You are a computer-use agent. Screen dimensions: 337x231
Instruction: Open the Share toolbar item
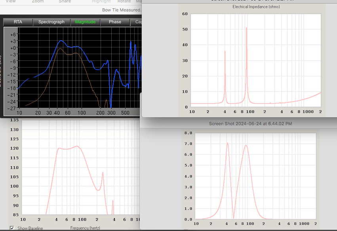coord(65,1)
